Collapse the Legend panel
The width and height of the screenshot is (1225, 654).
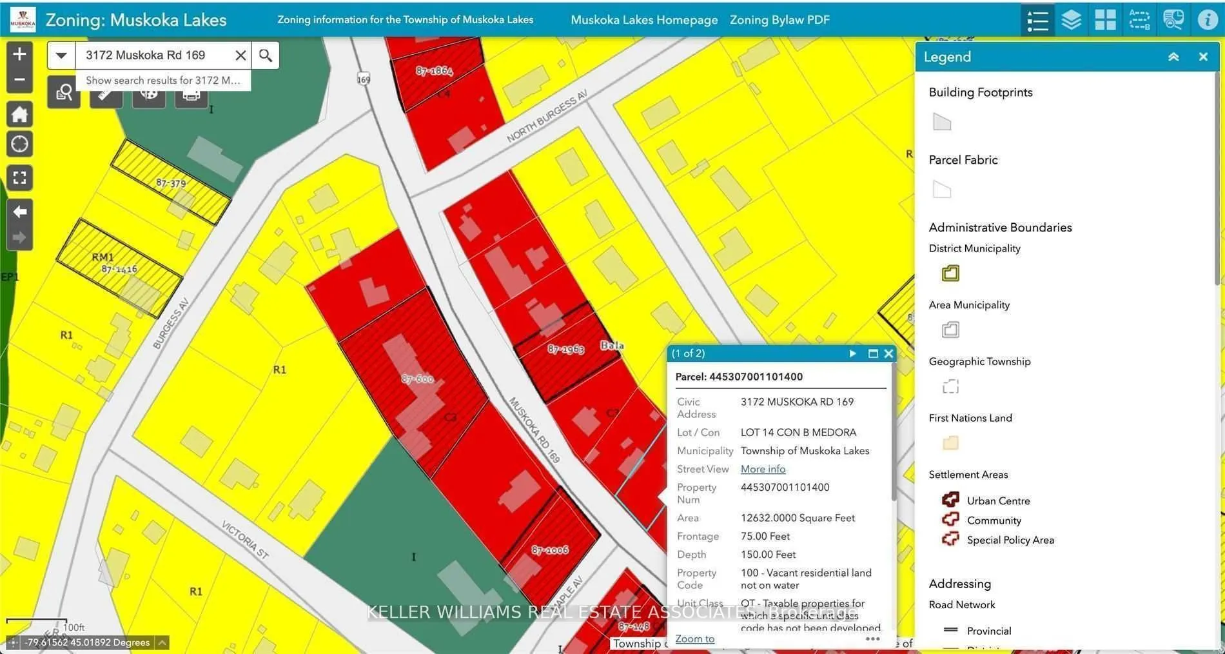(x=1173, y=57)
